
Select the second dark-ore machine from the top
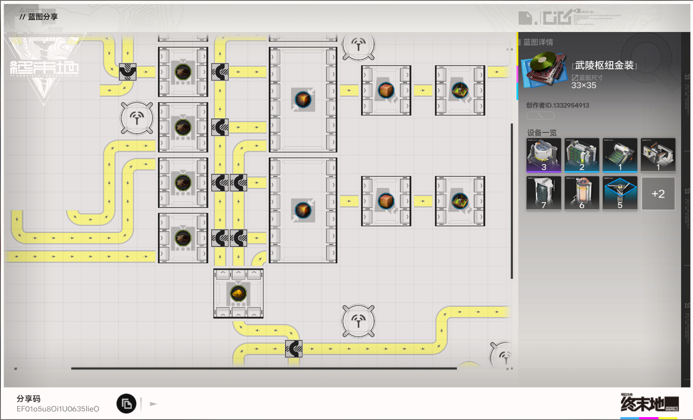coord(183,127)
